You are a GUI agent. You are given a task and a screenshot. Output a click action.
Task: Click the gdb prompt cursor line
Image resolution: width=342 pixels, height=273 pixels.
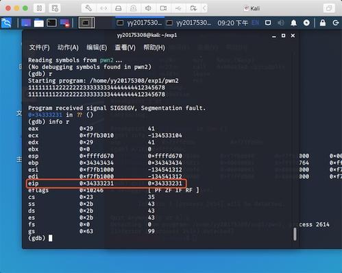tap(40, 238)
